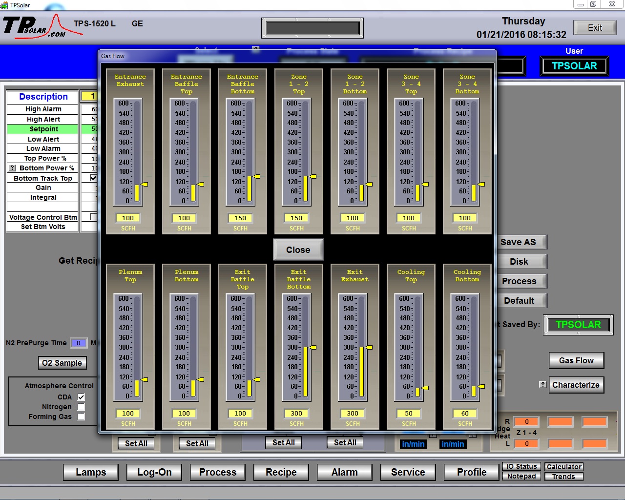Select the Exit Baffle Top value field

[240, 414]
